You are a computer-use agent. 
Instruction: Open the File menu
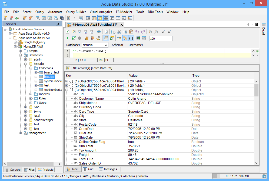[7, 12]
